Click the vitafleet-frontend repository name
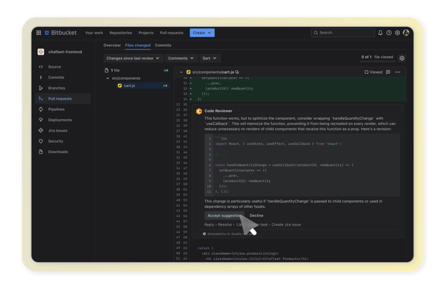 click(65, 52)
